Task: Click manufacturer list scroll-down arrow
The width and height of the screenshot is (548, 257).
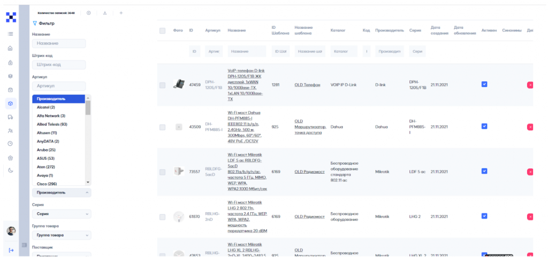Action: (x=88, y=182)
